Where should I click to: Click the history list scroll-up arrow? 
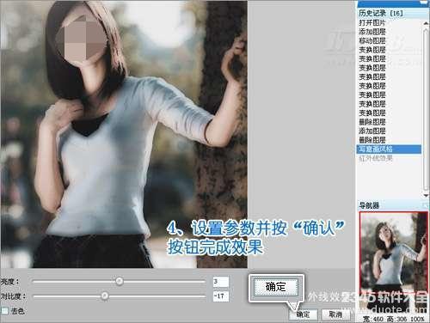(426, 23)
